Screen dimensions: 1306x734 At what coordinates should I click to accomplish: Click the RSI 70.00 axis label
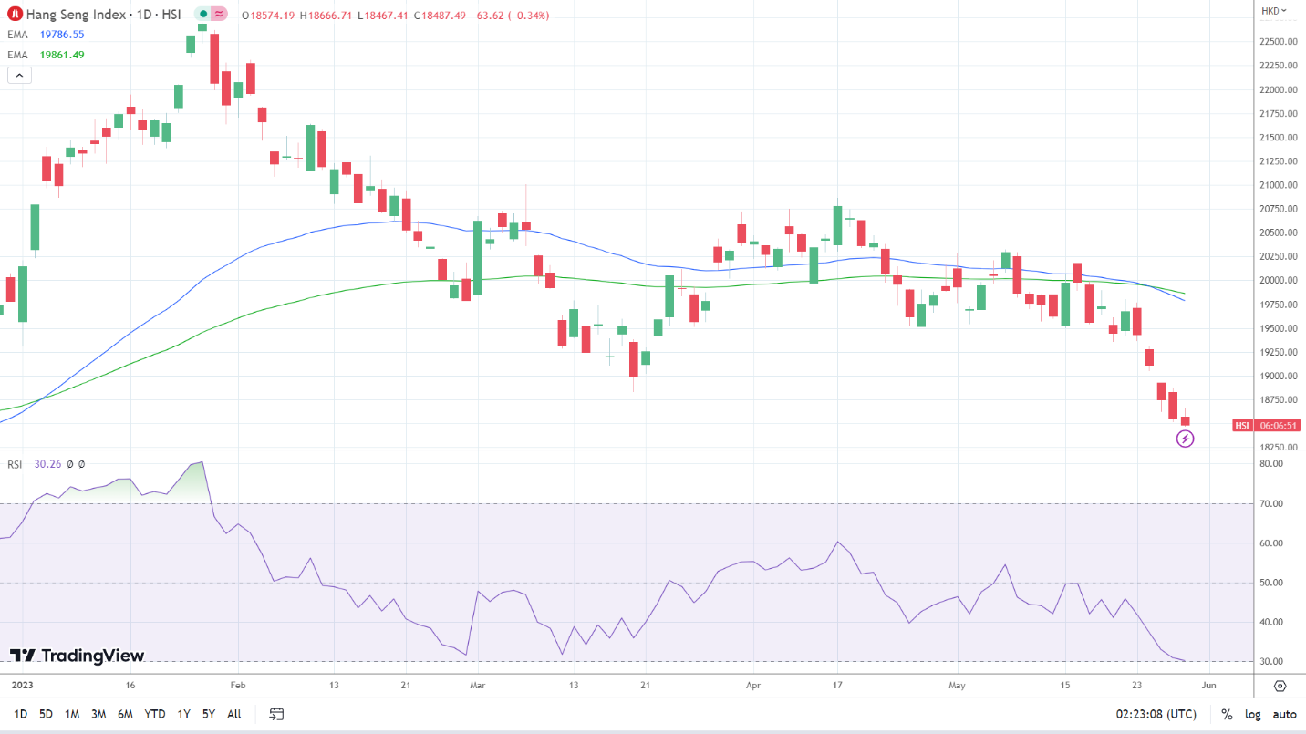pyautogui.click(x=1271, y=503)
